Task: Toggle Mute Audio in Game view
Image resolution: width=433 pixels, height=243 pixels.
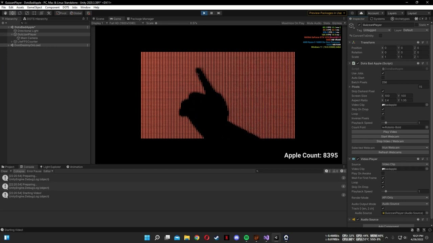Action: point(314,23)
